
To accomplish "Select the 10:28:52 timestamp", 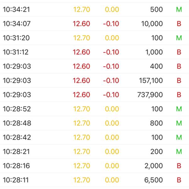I will point(17,109).
